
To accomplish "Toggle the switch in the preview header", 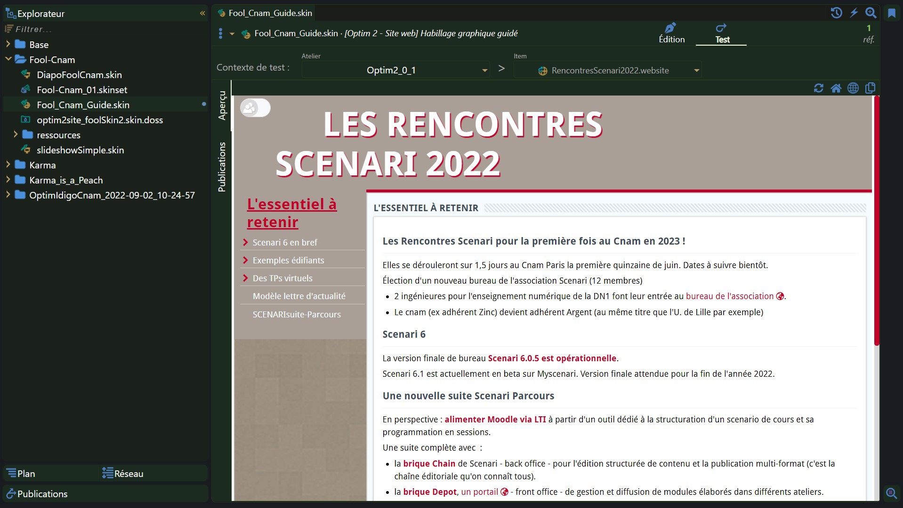I will click(x=255, y=108).
